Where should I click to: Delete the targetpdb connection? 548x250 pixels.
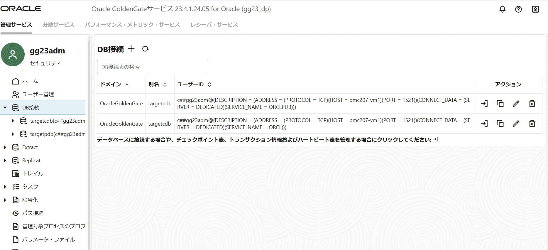[x=532, y=103]
